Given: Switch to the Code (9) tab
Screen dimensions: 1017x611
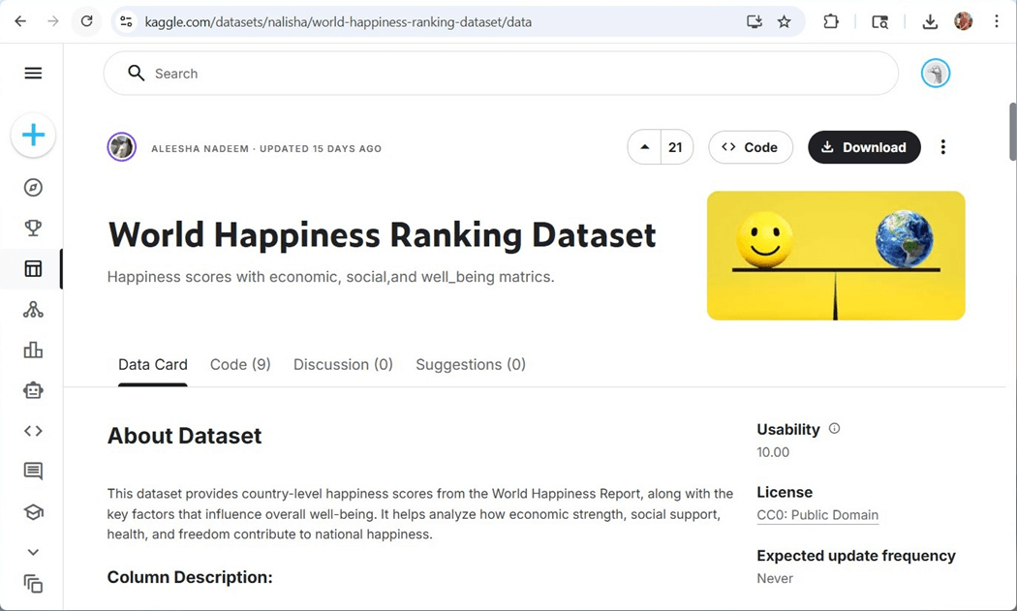Looking at the screenshot, I should [x=240, y=365].
